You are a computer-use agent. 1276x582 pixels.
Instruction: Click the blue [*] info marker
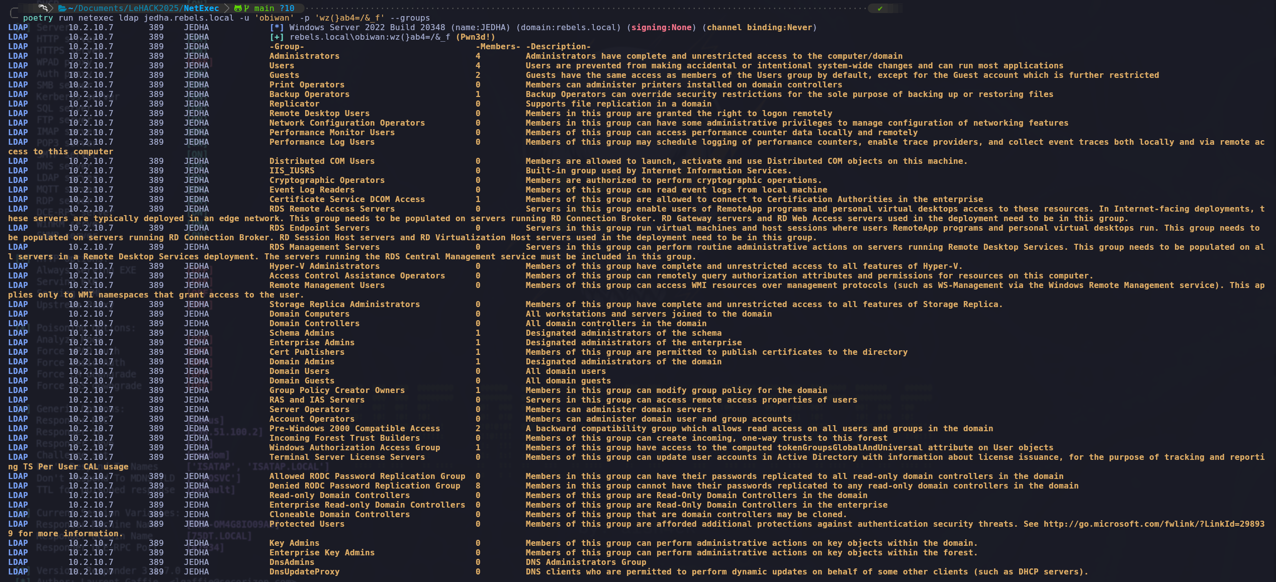click(277, 28)
